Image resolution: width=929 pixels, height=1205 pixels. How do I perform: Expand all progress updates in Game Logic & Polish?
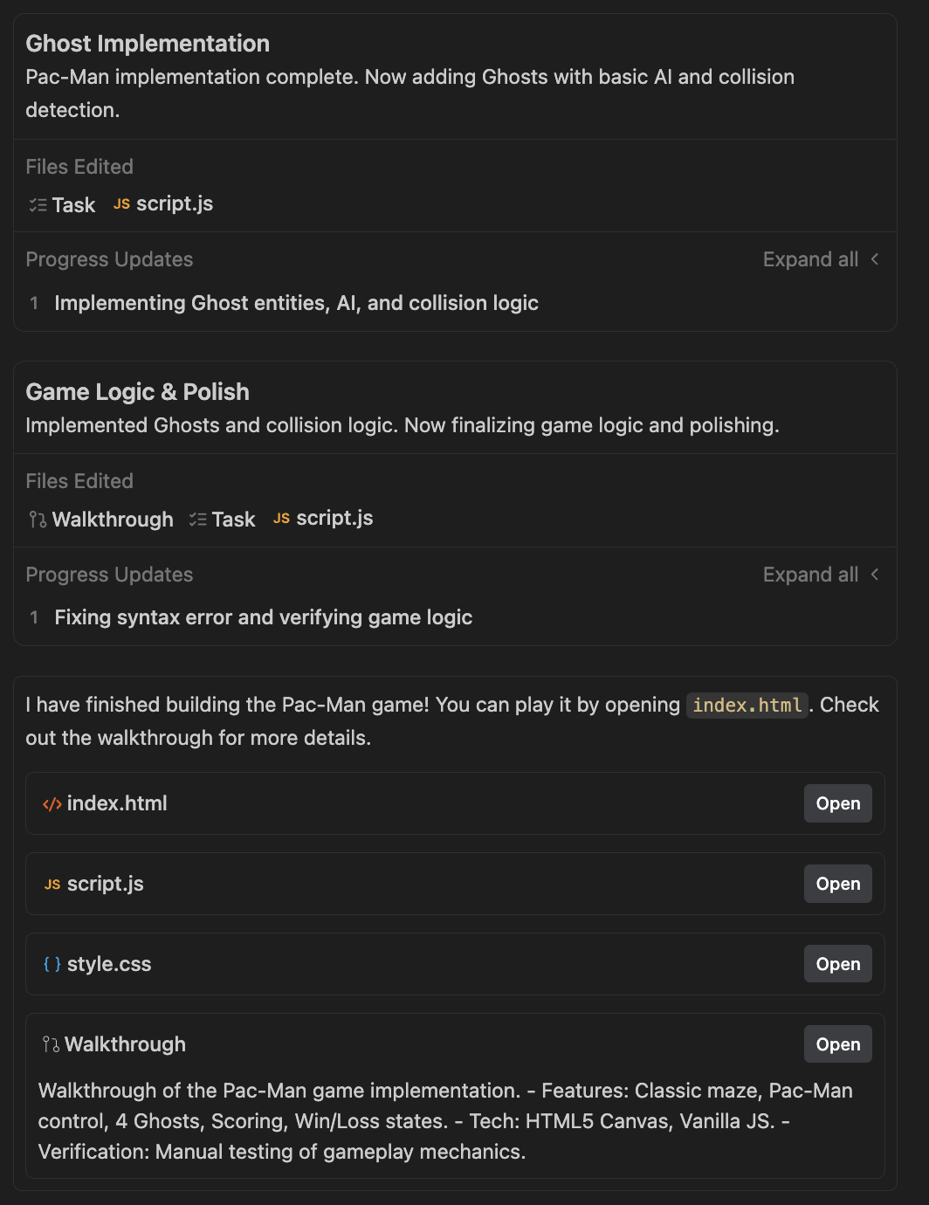click(x=810, y=575)
